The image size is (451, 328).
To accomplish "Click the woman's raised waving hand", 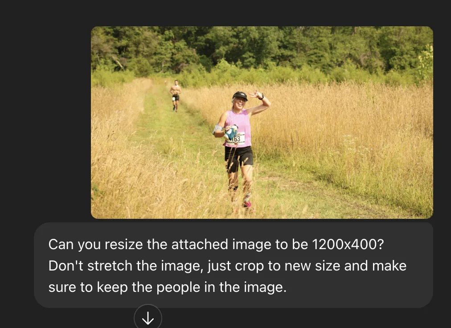I will click(256, 94).
